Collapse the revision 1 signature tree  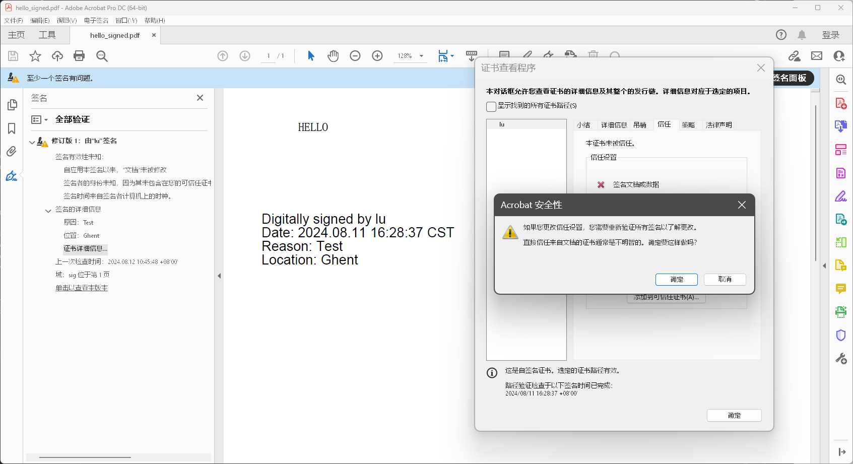[32, 142]
